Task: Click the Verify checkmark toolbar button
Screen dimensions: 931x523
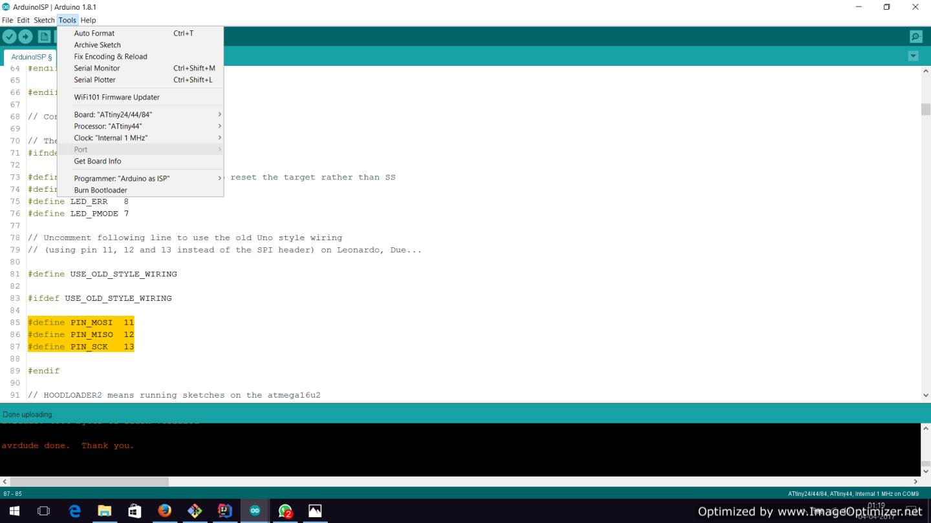Action: [x=9, y=37]
